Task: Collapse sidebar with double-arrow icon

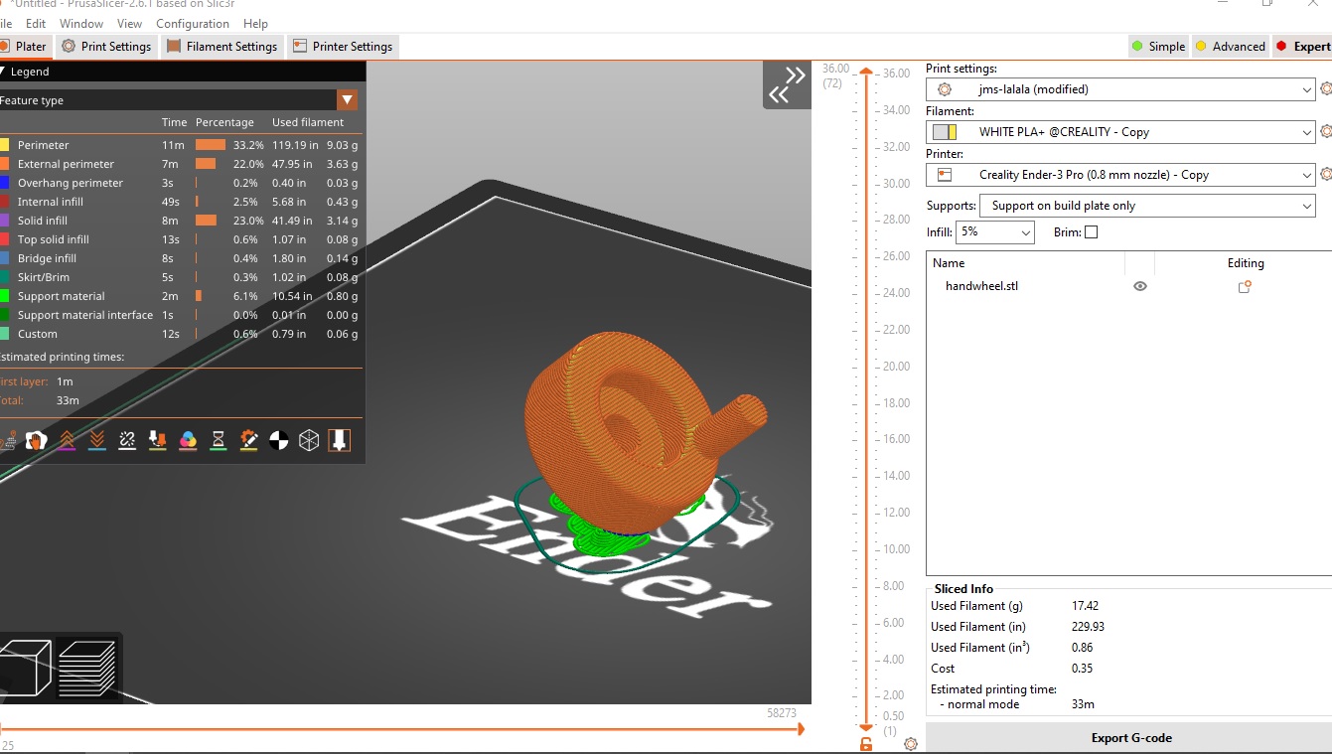Action: 787,84
